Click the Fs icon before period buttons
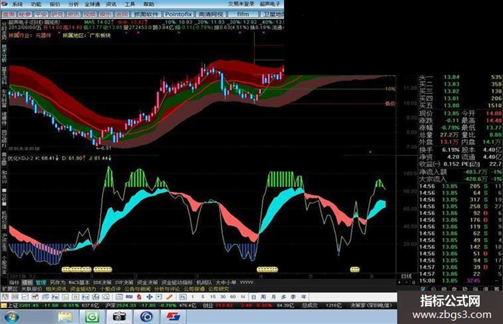Screen dimensions: 503x324 [x=183, y=297]
